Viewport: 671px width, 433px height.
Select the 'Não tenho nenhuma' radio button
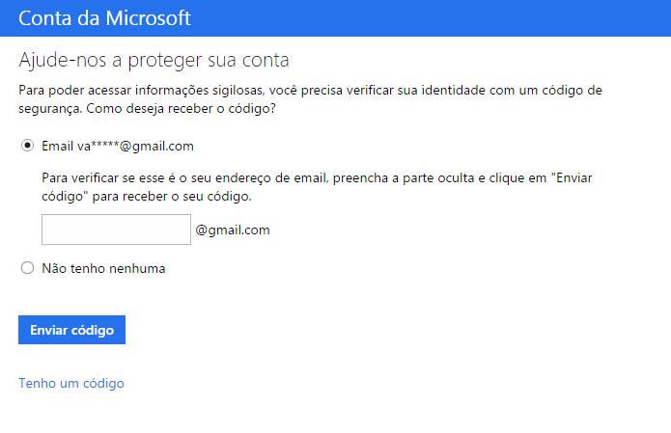27,268
